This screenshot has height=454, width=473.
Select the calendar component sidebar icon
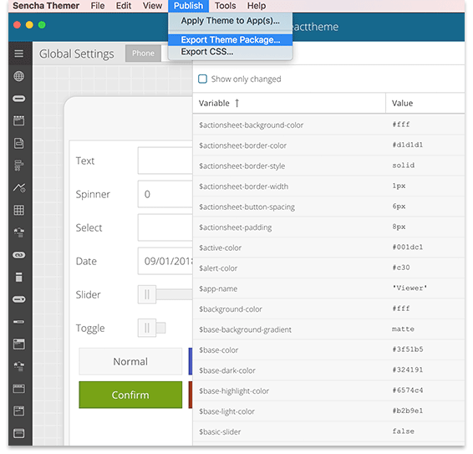(x=18, y=120)
